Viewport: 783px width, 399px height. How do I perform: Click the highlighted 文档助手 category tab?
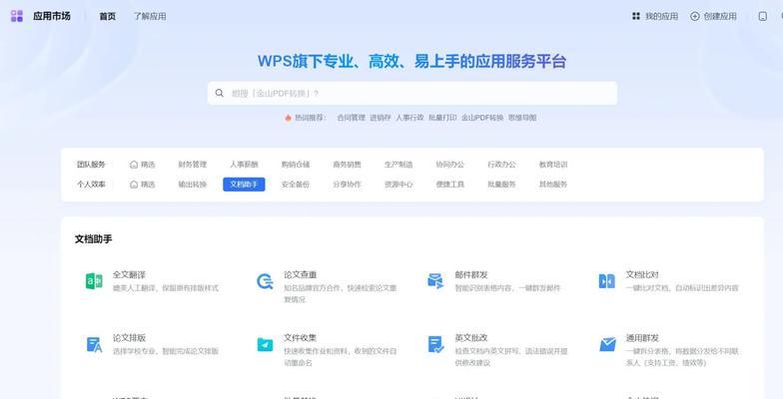pyautogui.click(x=244, y=185)
